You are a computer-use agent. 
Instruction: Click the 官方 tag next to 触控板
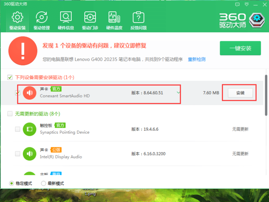pyautogui.click(x=60, y=125)
